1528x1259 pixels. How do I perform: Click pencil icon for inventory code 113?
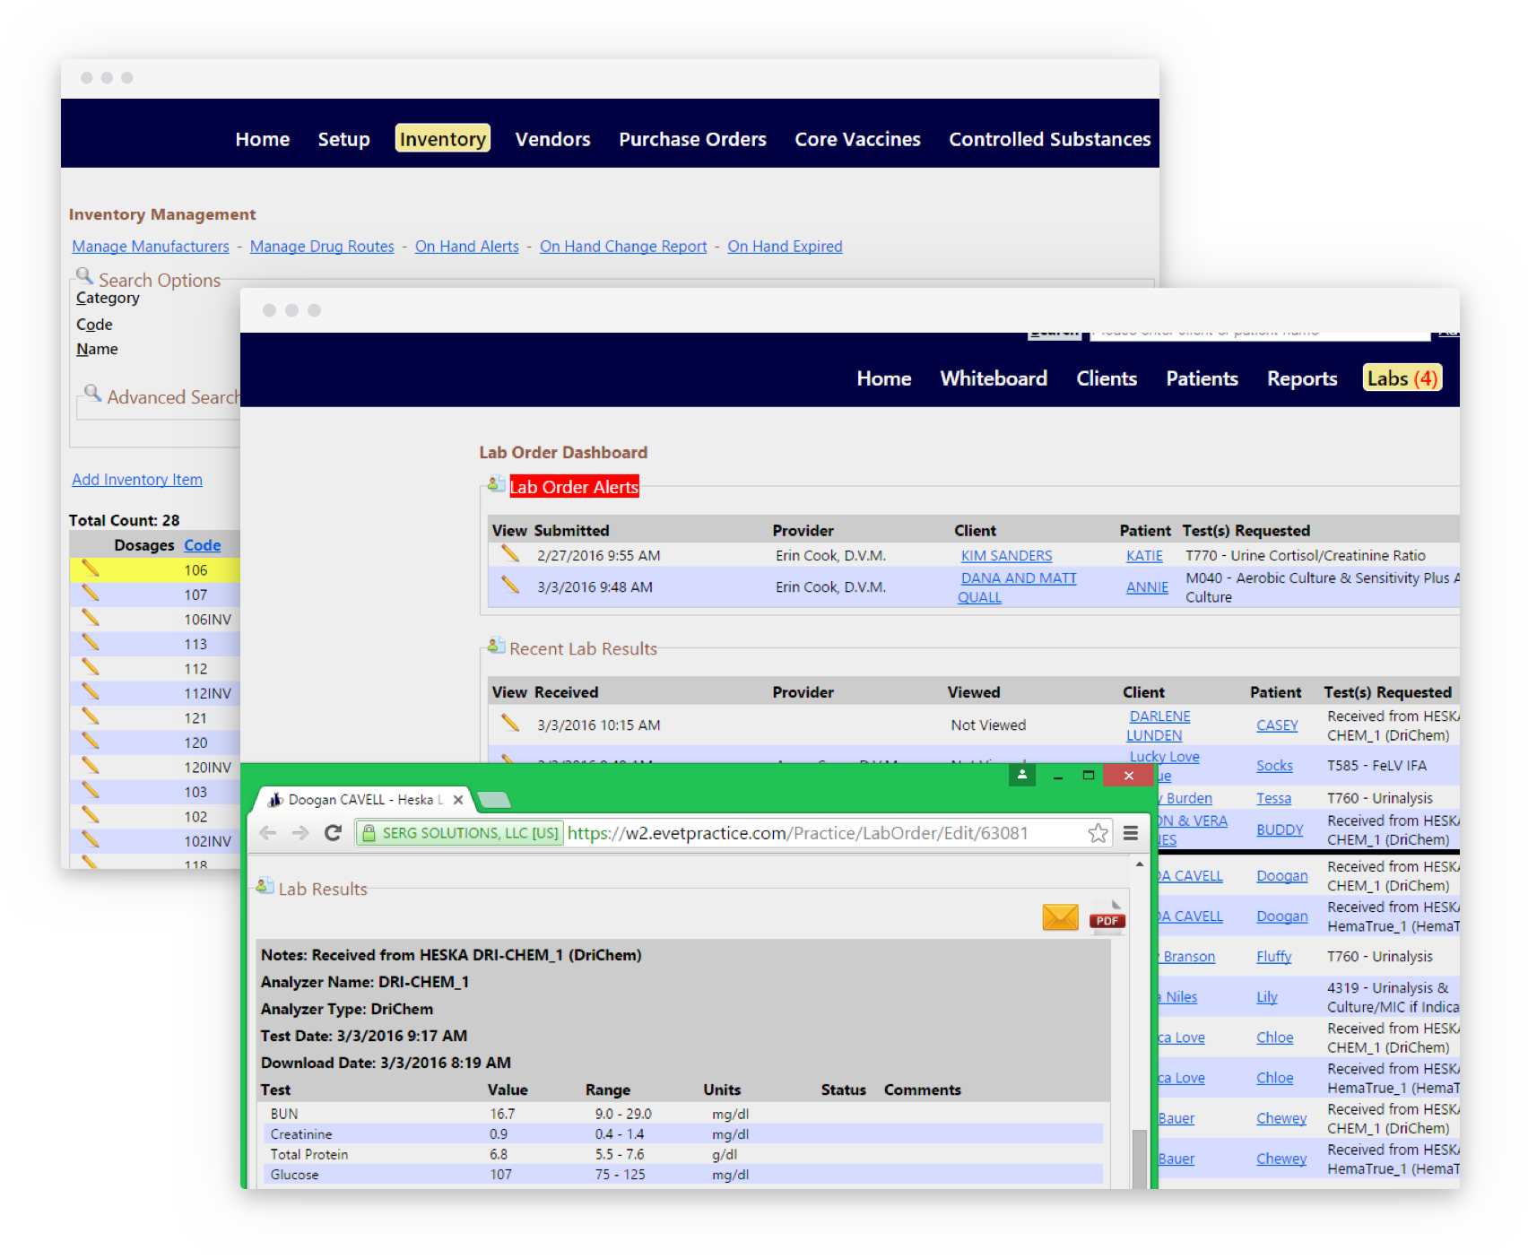click(x=91, y=642)
